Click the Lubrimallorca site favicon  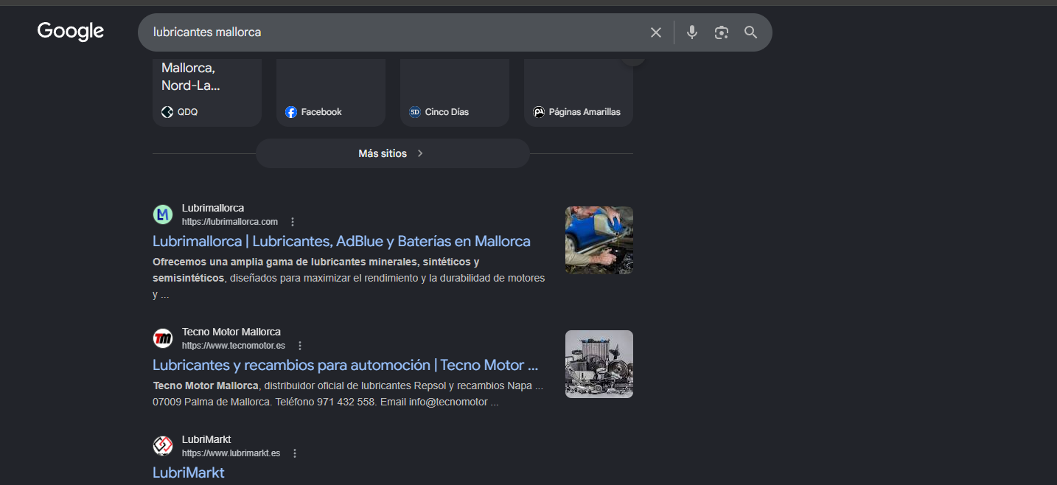tap(163, 214)
